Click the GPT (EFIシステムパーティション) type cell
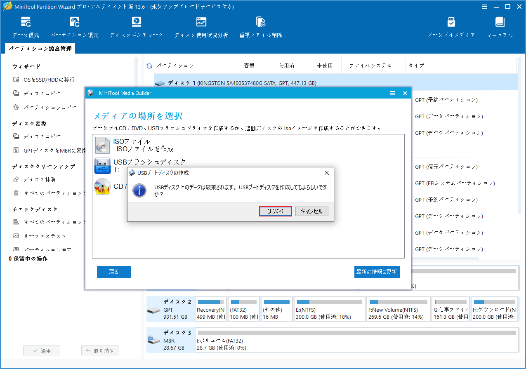Screen dimensions: 526x369 (455, 183)
